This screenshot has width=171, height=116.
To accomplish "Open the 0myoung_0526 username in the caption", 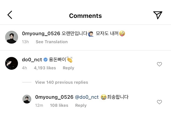I will (x=41, y=34).
